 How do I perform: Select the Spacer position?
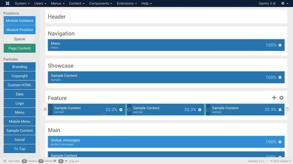pos(19,39)
